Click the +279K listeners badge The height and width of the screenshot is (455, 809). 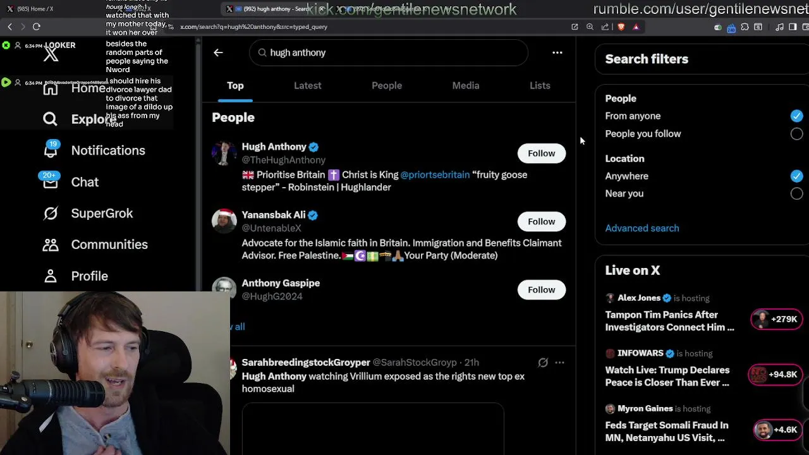[776, 319]
